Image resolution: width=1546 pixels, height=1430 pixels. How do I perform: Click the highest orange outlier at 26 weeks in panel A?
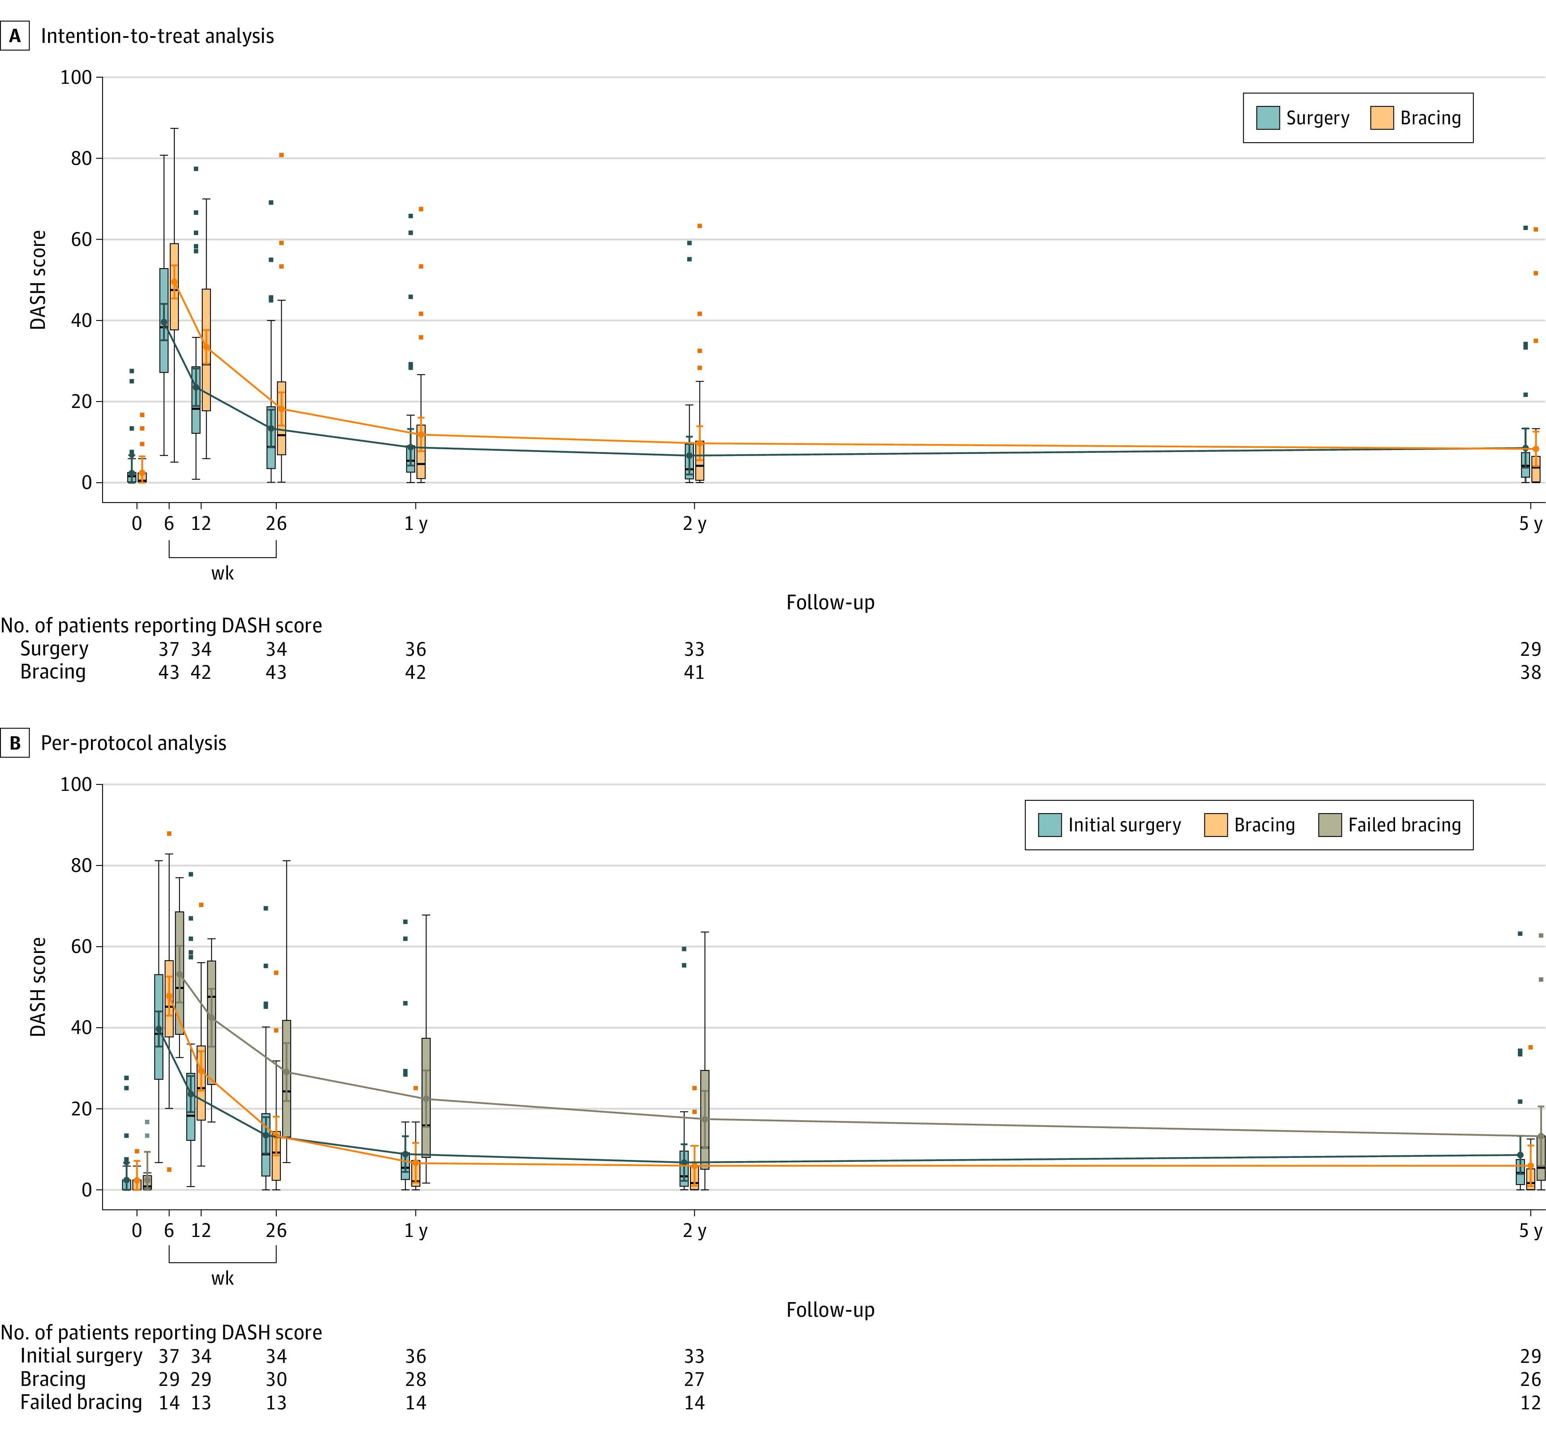pyautogui.click(x=282, y=156)
